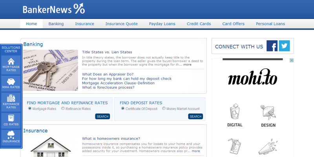This screenshot has height=157, width=314.
Task: Click the keys and title insurance thumbnail
Action: pos(51,70)
